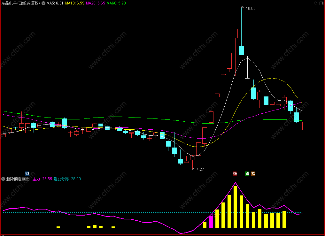Click the 东晶电子(日线.前复权) chart title
This screenshot has width=325, height=236.
coord(20,3)
